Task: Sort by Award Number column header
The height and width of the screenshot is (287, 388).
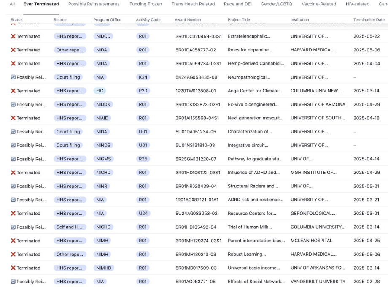Action: [188, 20]
